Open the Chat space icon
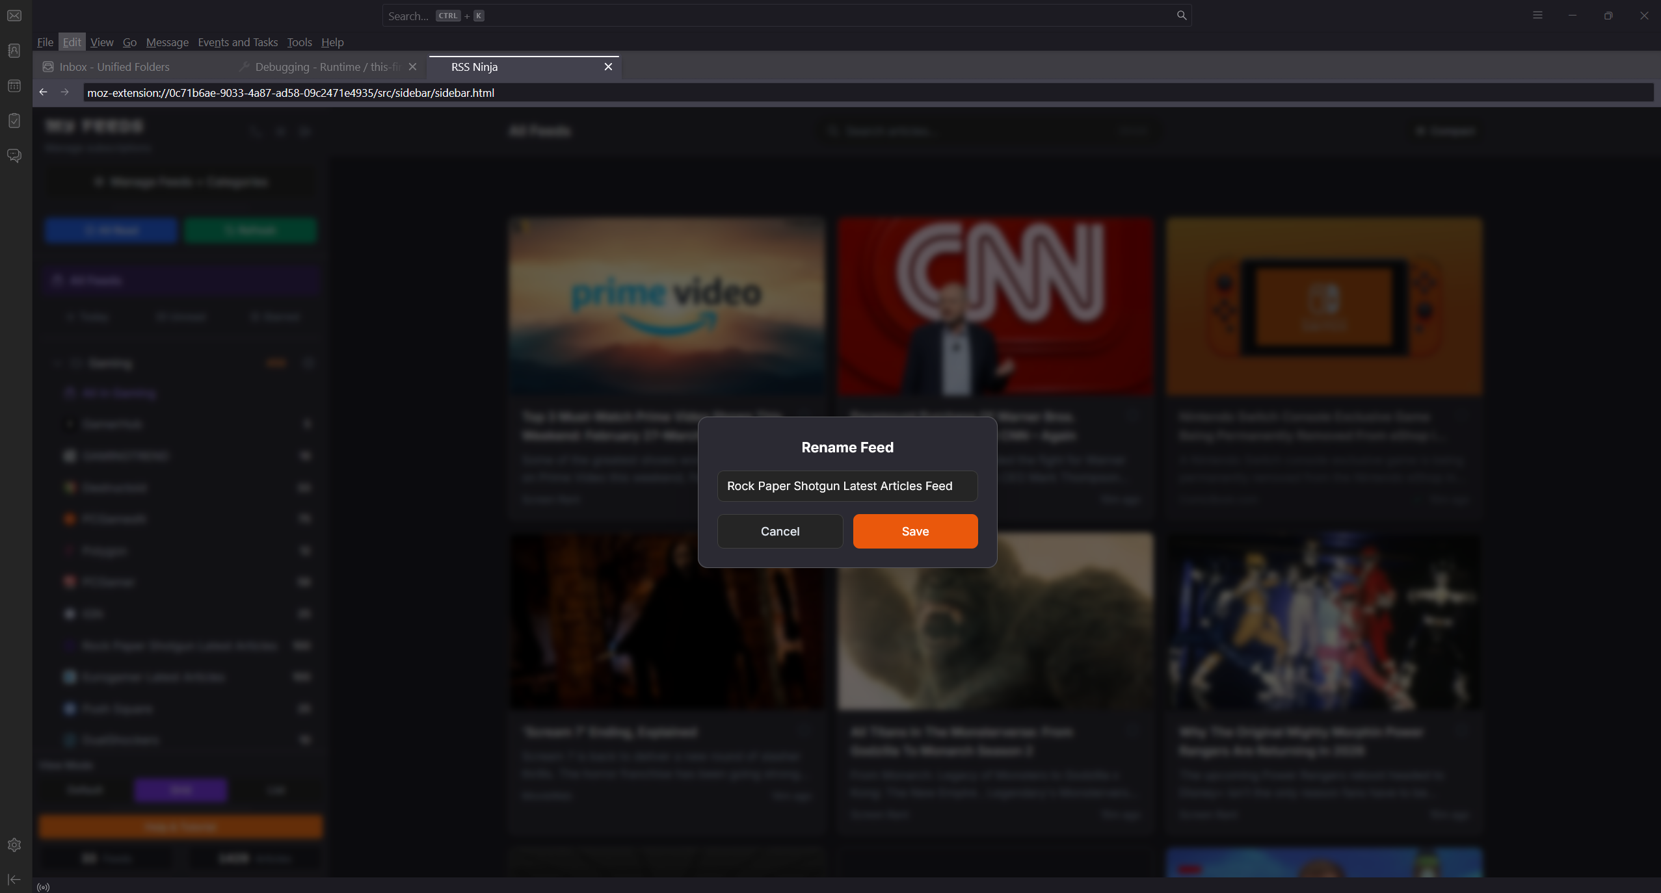This screenshot has width=1661, height=893. pyautogui.click(x=14, y=156)
